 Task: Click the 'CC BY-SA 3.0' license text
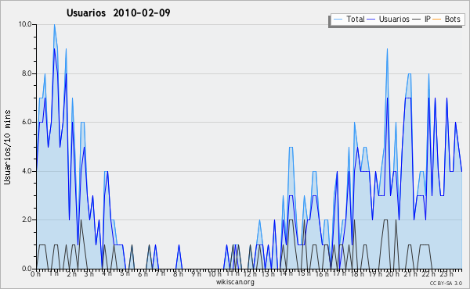(x=446, y=283)
